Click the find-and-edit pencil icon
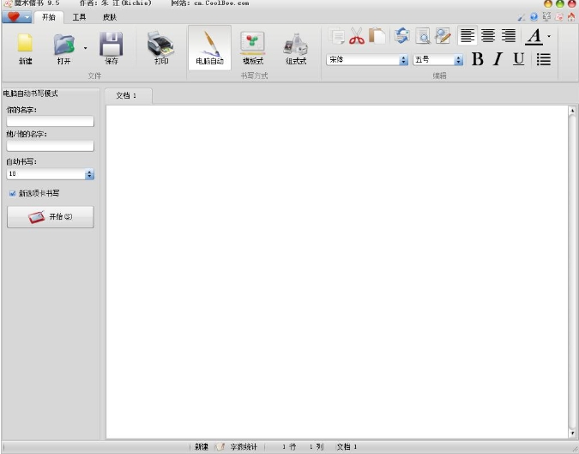Image resolution: width=579 pixels, height=454 pixels. (x=443, y=36)
